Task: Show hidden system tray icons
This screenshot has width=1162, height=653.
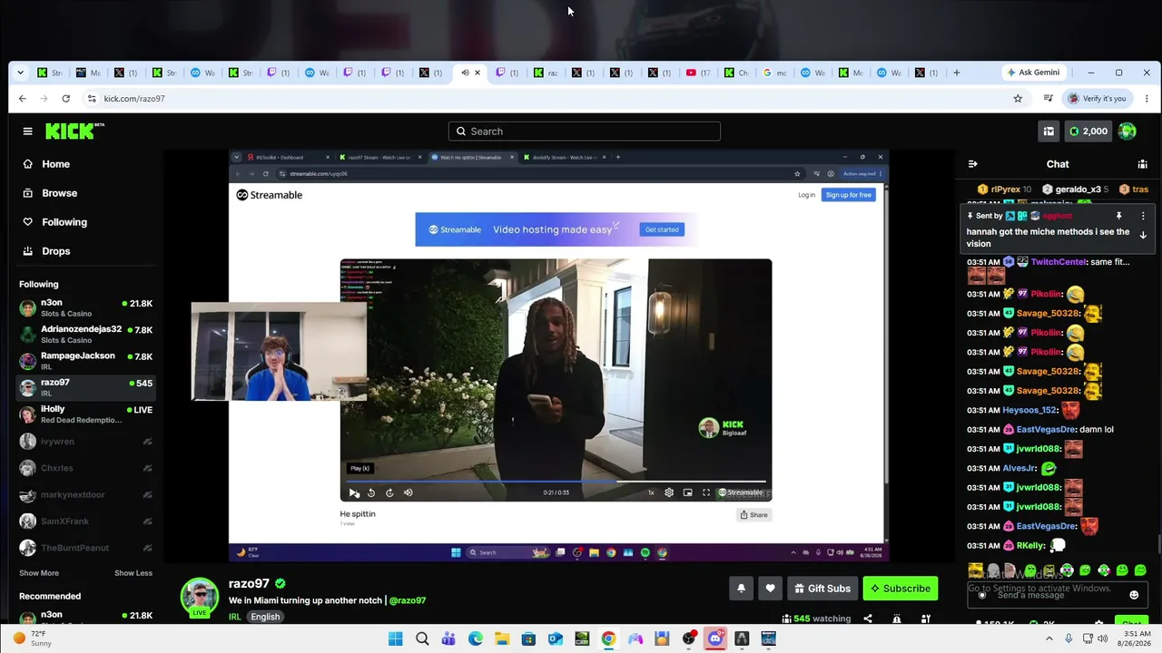Action: click(x=1048, y=638)
